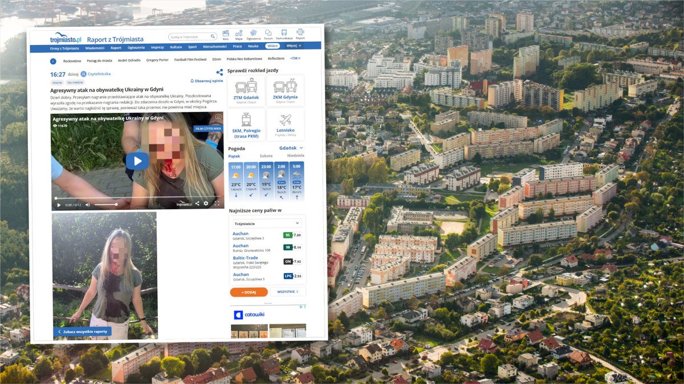684x384 pixels.
Task: Click the Obserwuj opinie bell link
Action: (x=206, y=81)
